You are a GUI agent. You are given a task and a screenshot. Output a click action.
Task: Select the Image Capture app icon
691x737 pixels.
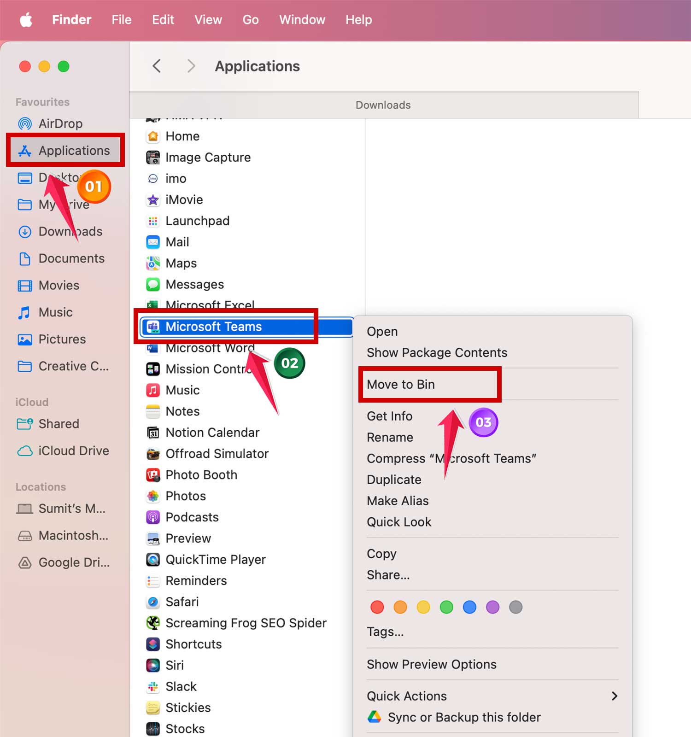[153, 158]
